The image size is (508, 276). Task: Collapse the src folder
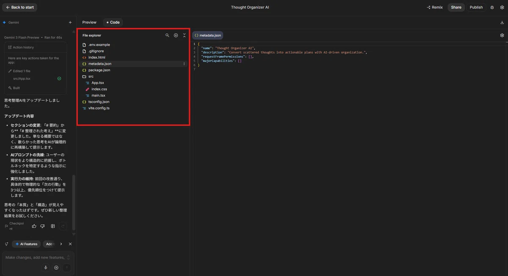tap(91, 76)
